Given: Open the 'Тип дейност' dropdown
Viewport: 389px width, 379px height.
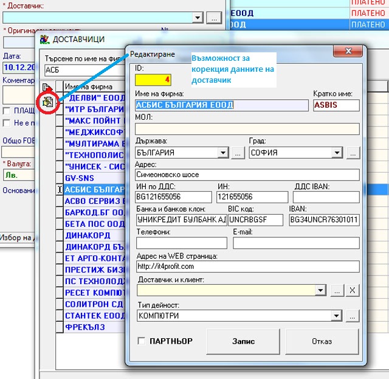Looking at the screenshot, I should (x=336, y=316).
